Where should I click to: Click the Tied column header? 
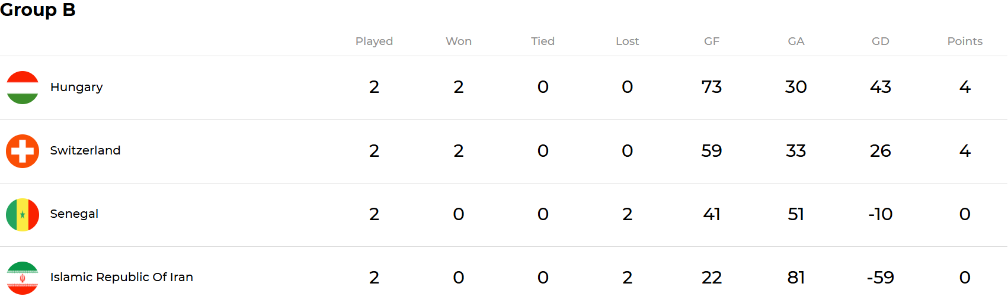(x=543, y=41)
